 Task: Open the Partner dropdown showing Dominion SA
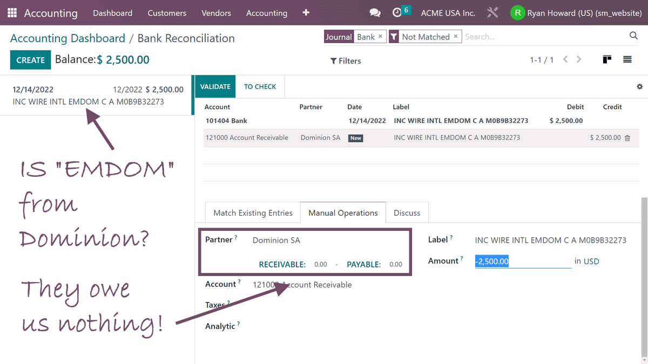[276, 240]
